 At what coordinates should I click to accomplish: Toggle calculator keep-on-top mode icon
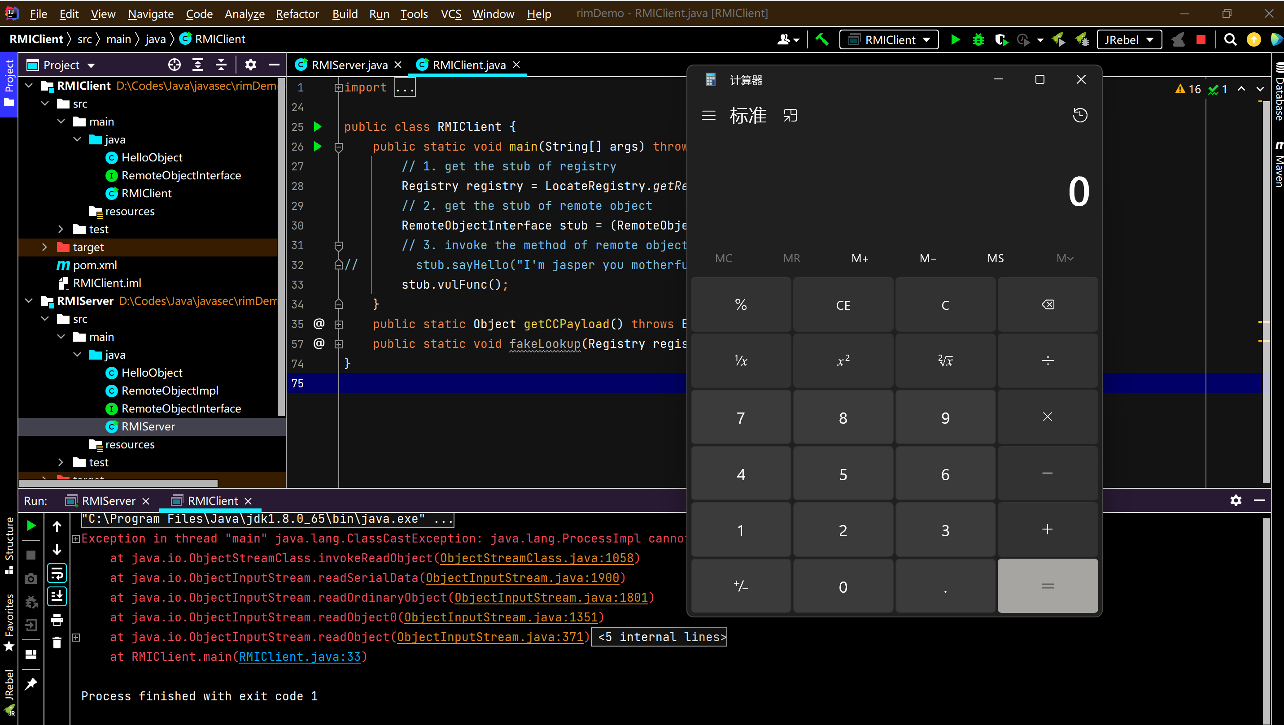(790, 116)
